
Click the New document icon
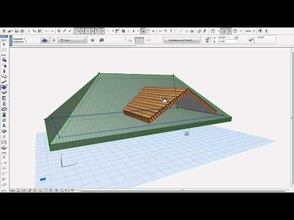pyautogui.click(x=4, y=31)
